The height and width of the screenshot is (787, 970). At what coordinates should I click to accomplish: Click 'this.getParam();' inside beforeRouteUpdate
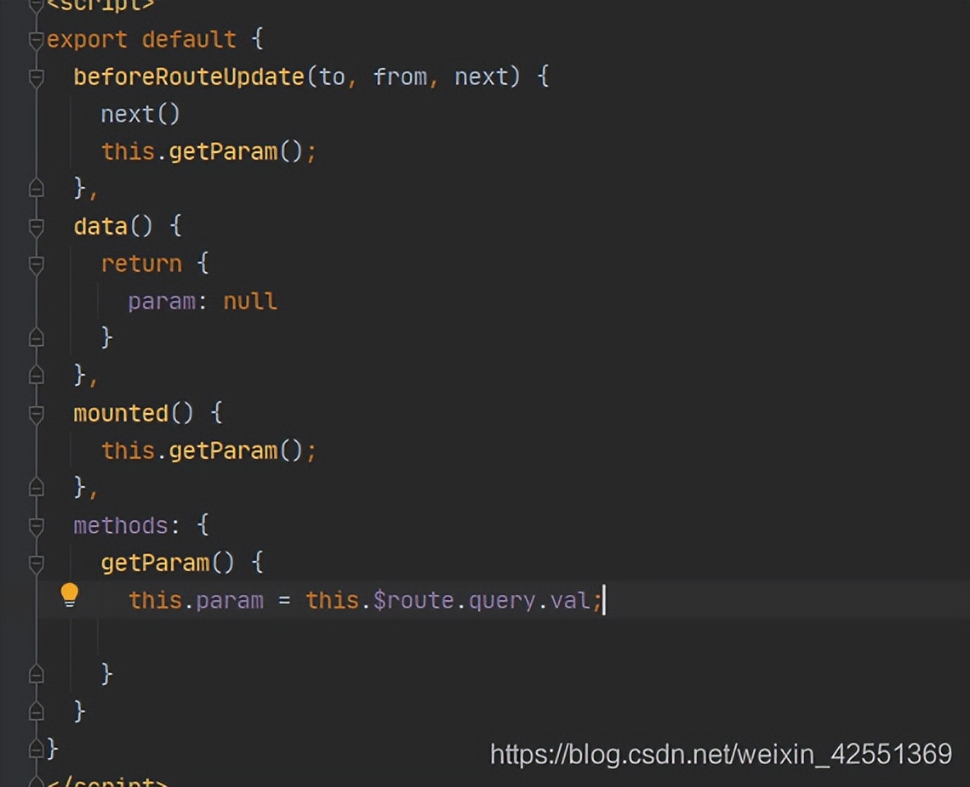[208, 152]
